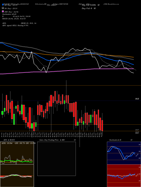Click the 'Stochastics: 43.48' readout
This screenshot has width=141, height=187.
click(x=9, y=14)
